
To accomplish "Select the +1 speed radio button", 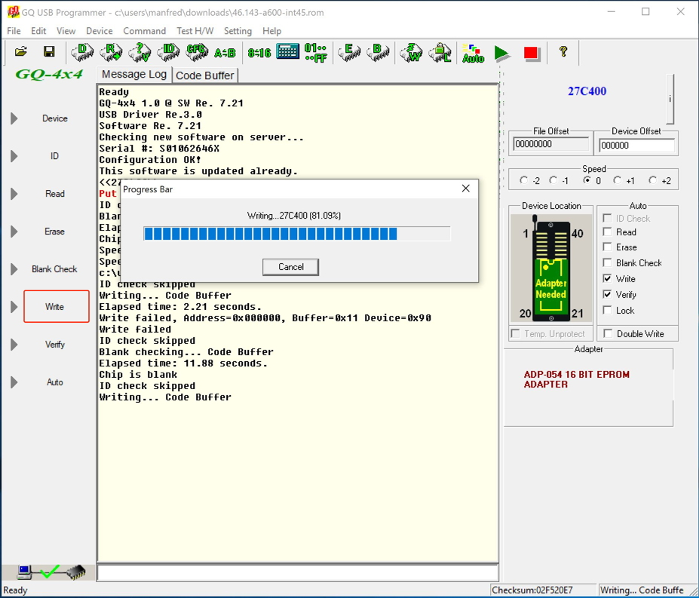I will click(618, 180).
